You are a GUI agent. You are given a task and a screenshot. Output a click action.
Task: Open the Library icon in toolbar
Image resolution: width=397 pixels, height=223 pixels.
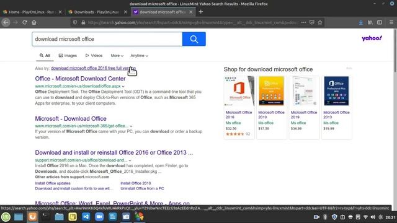[370, 22]
